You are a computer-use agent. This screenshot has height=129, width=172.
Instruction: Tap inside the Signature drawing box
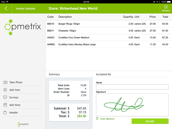132,105
